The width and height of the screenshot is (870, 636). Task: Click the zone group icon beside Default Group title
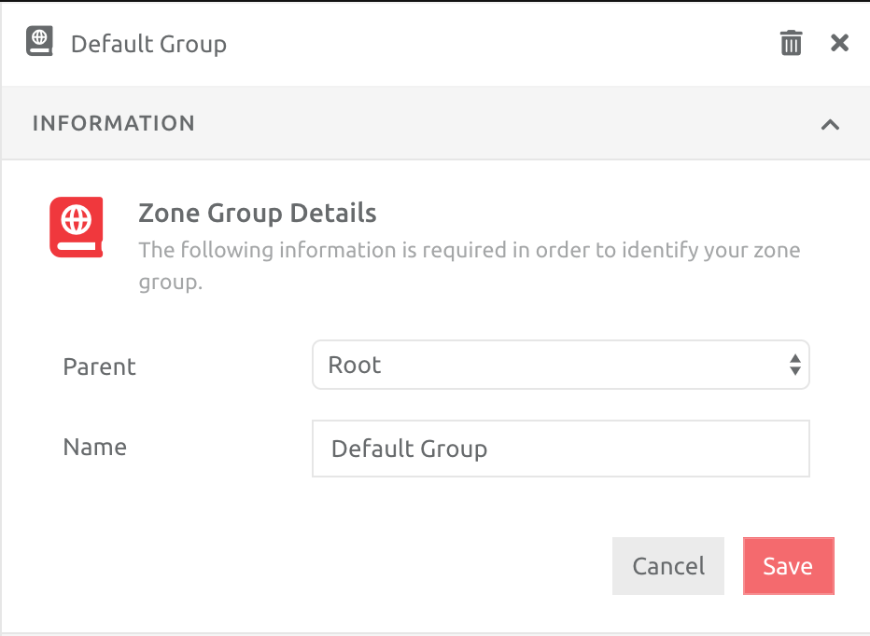pyautogui.click(x=38, y=41)
